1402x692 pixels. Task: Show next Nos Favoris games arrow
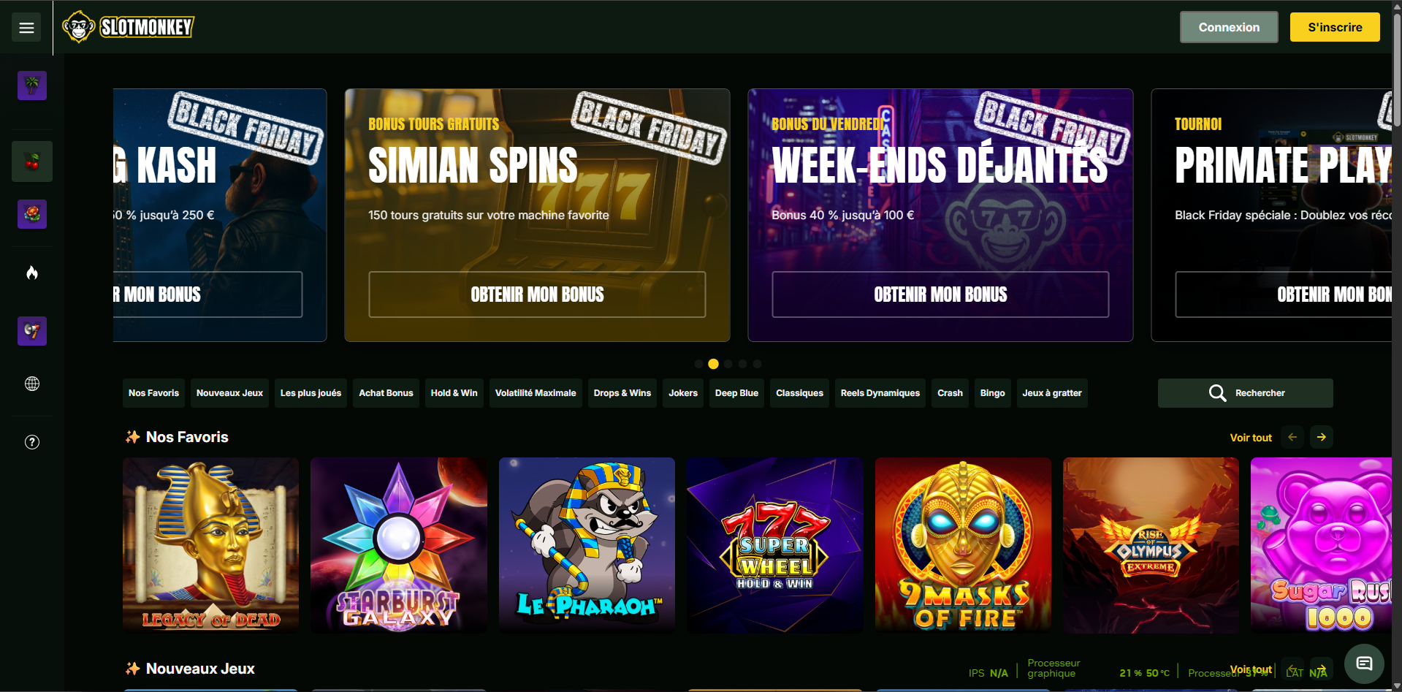[x=1322, y=437]
